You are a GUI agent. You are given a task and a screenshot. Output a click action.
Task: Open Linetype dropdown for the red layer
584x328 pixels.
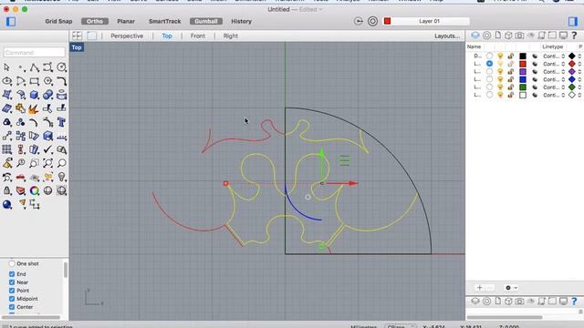click(554, 64)
